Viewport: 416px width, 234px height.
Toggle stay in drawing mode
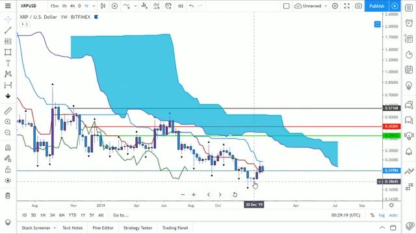[8, 159]
